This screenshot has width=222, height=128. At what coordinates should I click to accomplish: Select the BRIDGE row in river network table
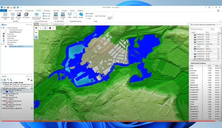(205, 49)
